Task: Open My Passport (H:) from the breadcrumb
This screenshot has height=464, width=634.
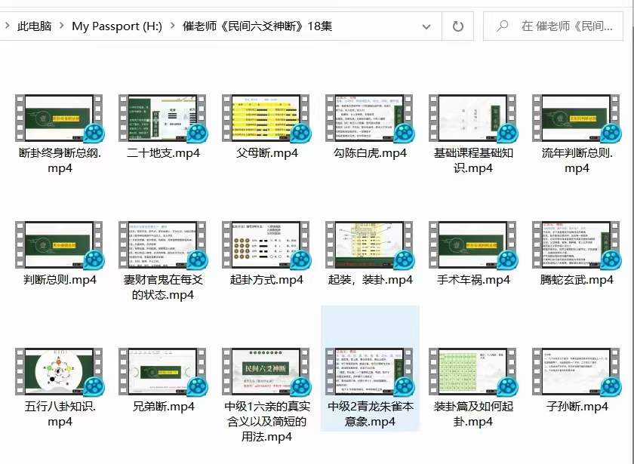Action: pos(117,26)
